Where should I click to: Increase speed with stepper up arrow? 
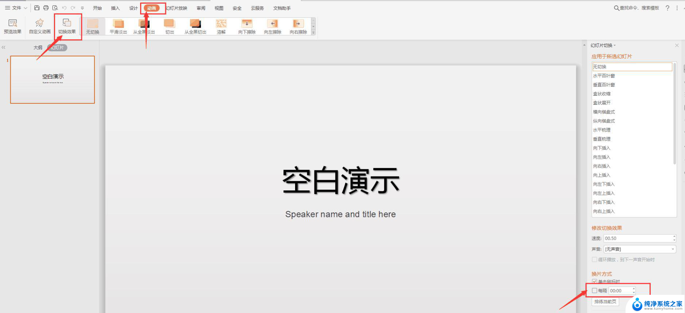coord(674,237)
